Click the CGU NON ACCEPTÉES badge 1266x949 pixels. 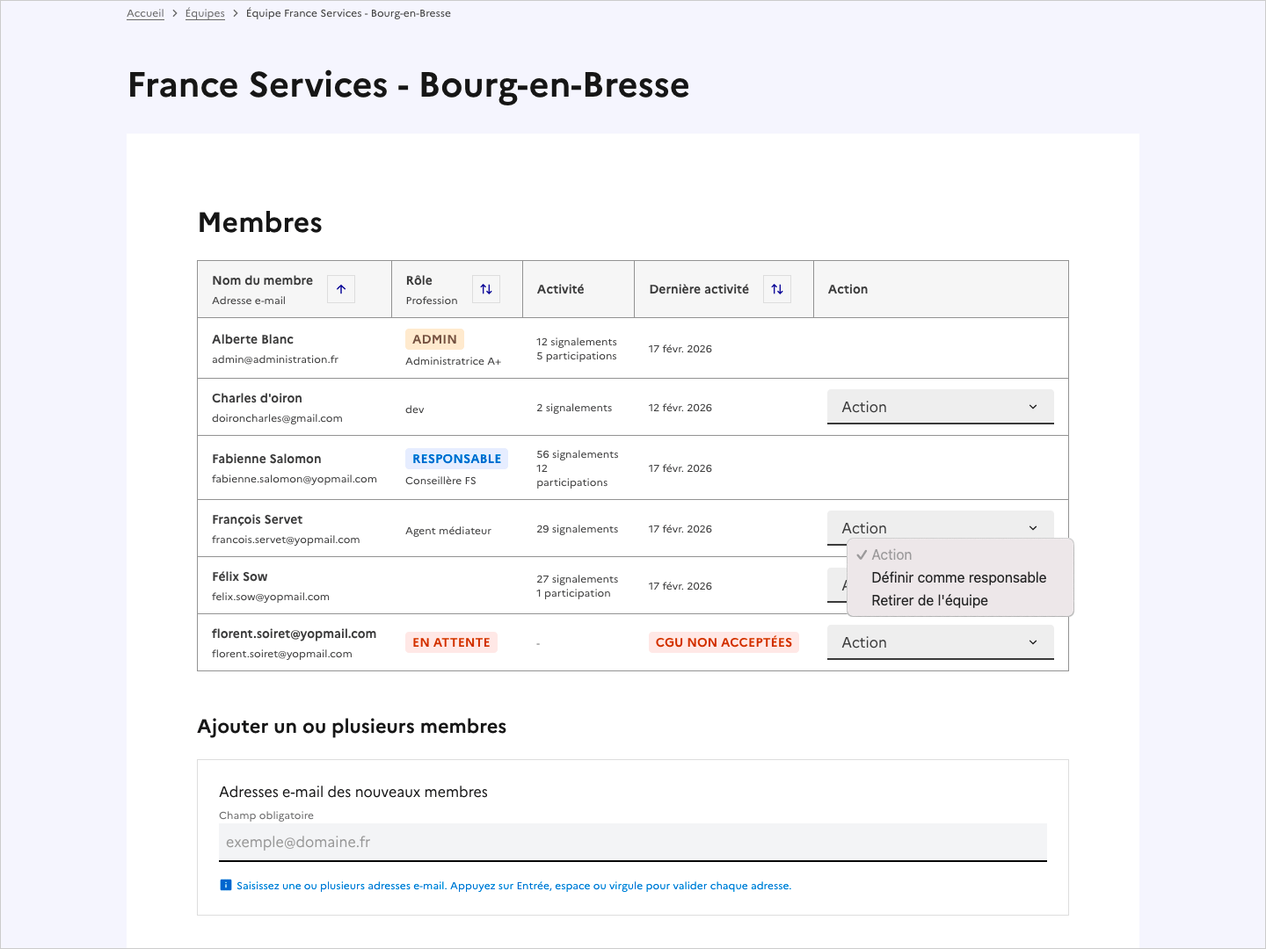[724, 641]
